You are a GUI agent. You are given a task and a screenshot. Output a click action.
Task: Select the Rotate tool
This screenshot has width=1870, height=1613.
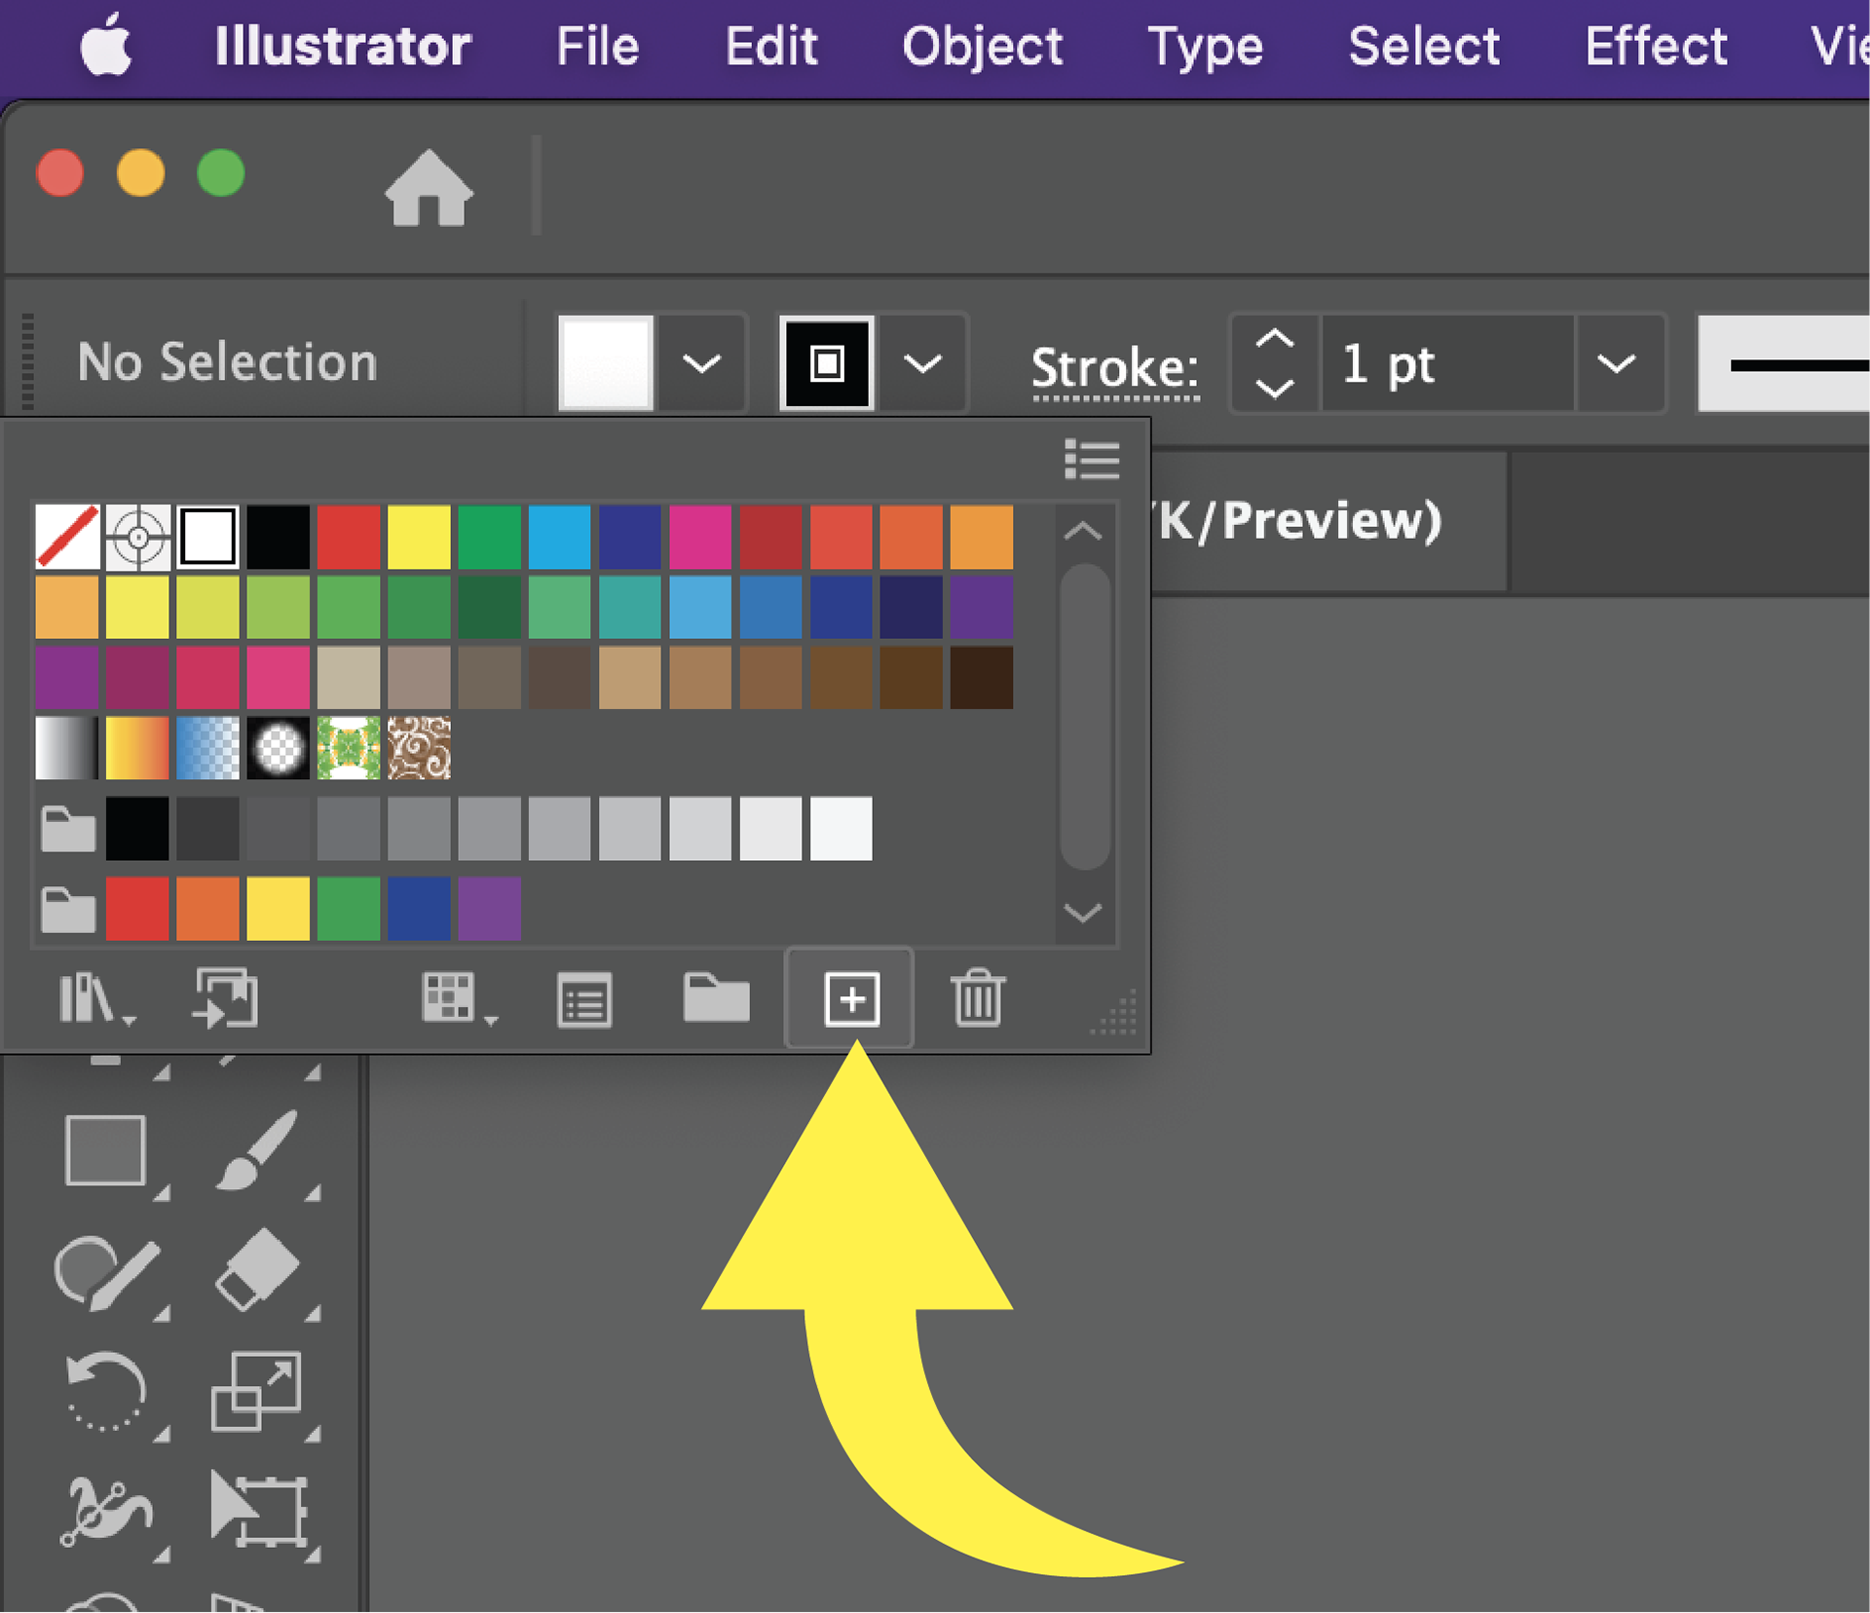click(105, 1392)
